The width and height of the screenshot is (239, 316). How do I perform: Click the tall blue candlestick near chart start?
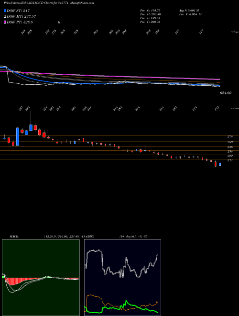coord(18,136)
